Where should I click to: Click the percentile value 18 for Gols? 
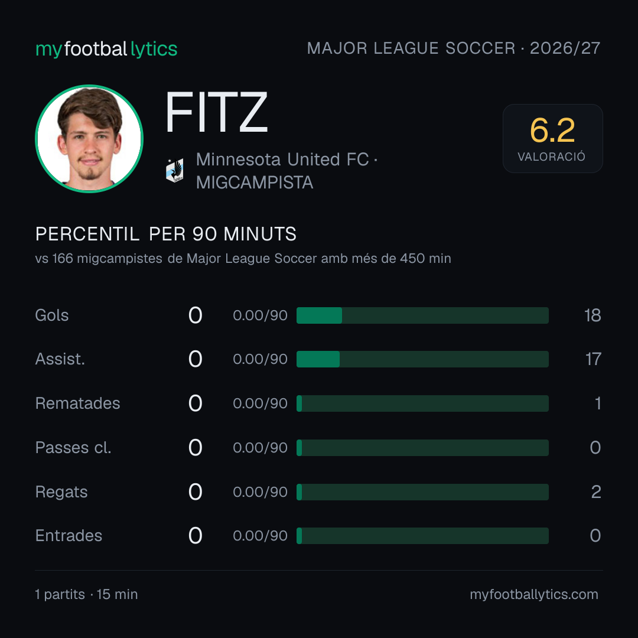pos(593,315)
